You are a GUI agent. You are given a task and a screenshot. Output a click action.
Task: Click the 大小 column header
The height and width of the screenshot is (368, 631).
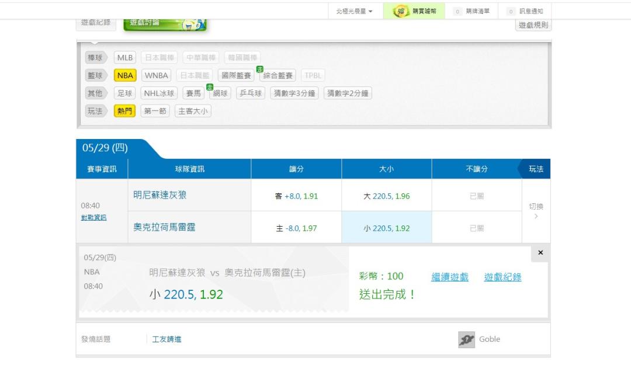[x=387, y=169]
